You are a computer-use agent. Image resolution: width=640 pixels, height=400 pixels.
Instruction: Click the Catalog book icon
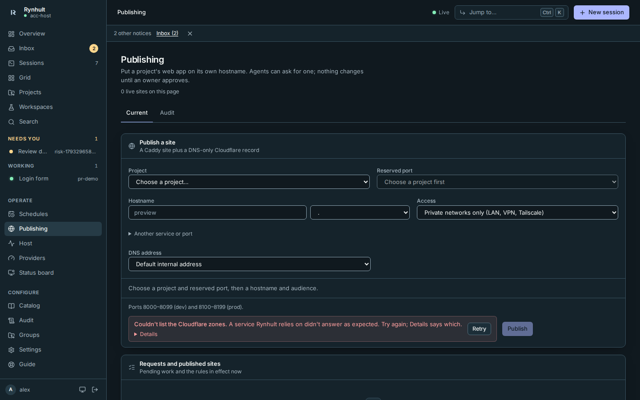coord(12,306)
